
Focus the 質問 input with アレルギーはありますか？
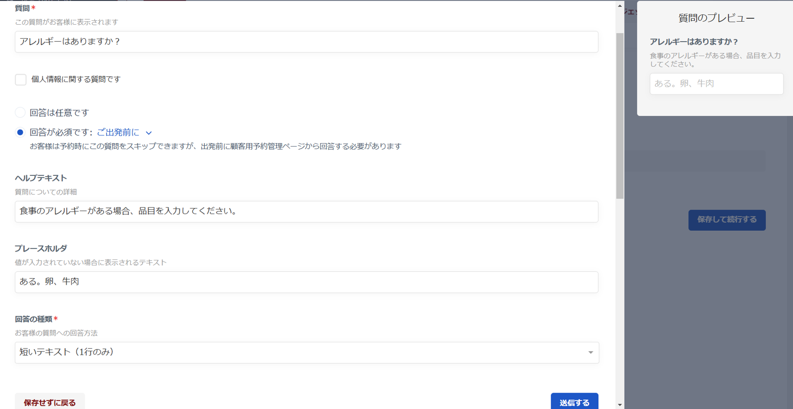tap(306, 42)
